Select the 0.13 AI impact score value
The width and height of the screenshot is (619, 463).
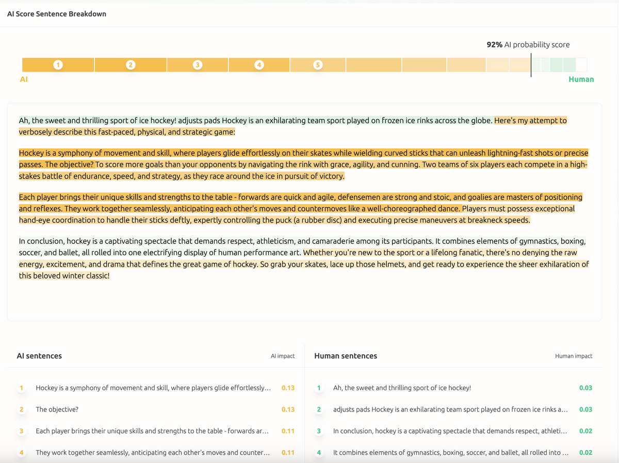point(289,388)
